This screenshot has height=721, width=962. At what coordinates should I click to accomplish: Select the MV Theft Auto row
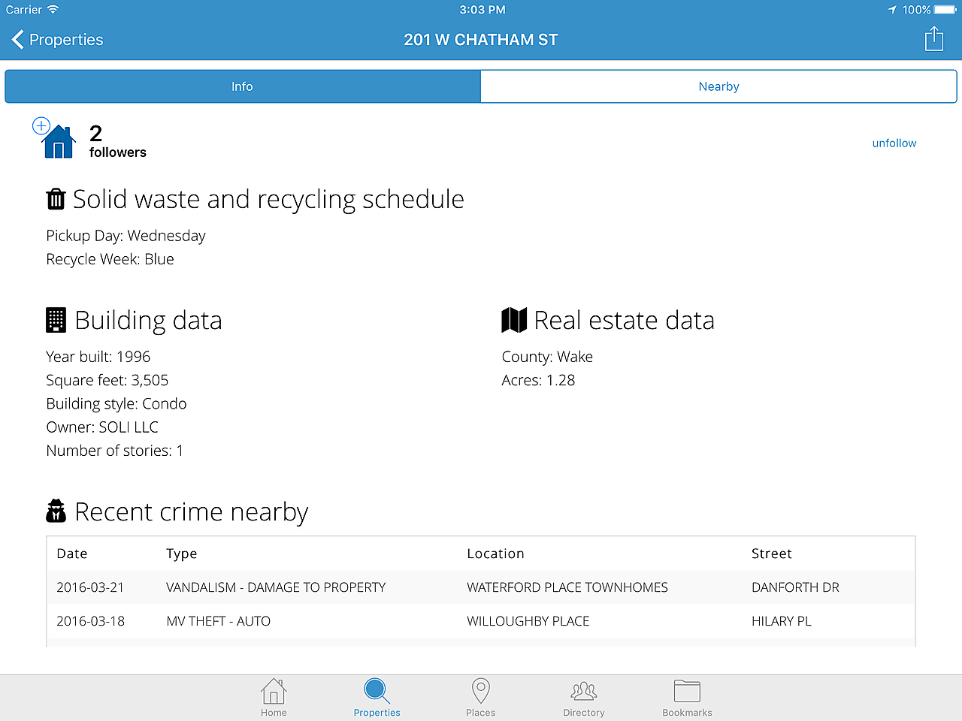(481, 621)
